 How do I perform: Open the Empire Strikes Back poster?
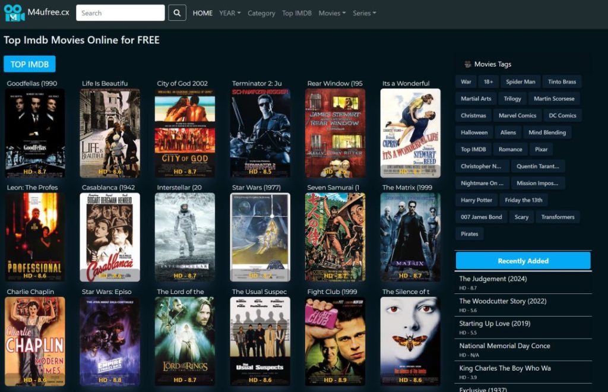tap(110, 341)
